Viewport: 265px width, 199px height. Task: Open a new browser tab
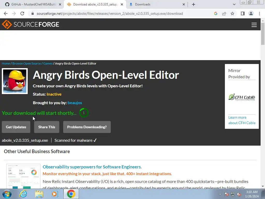coord(194,5)
